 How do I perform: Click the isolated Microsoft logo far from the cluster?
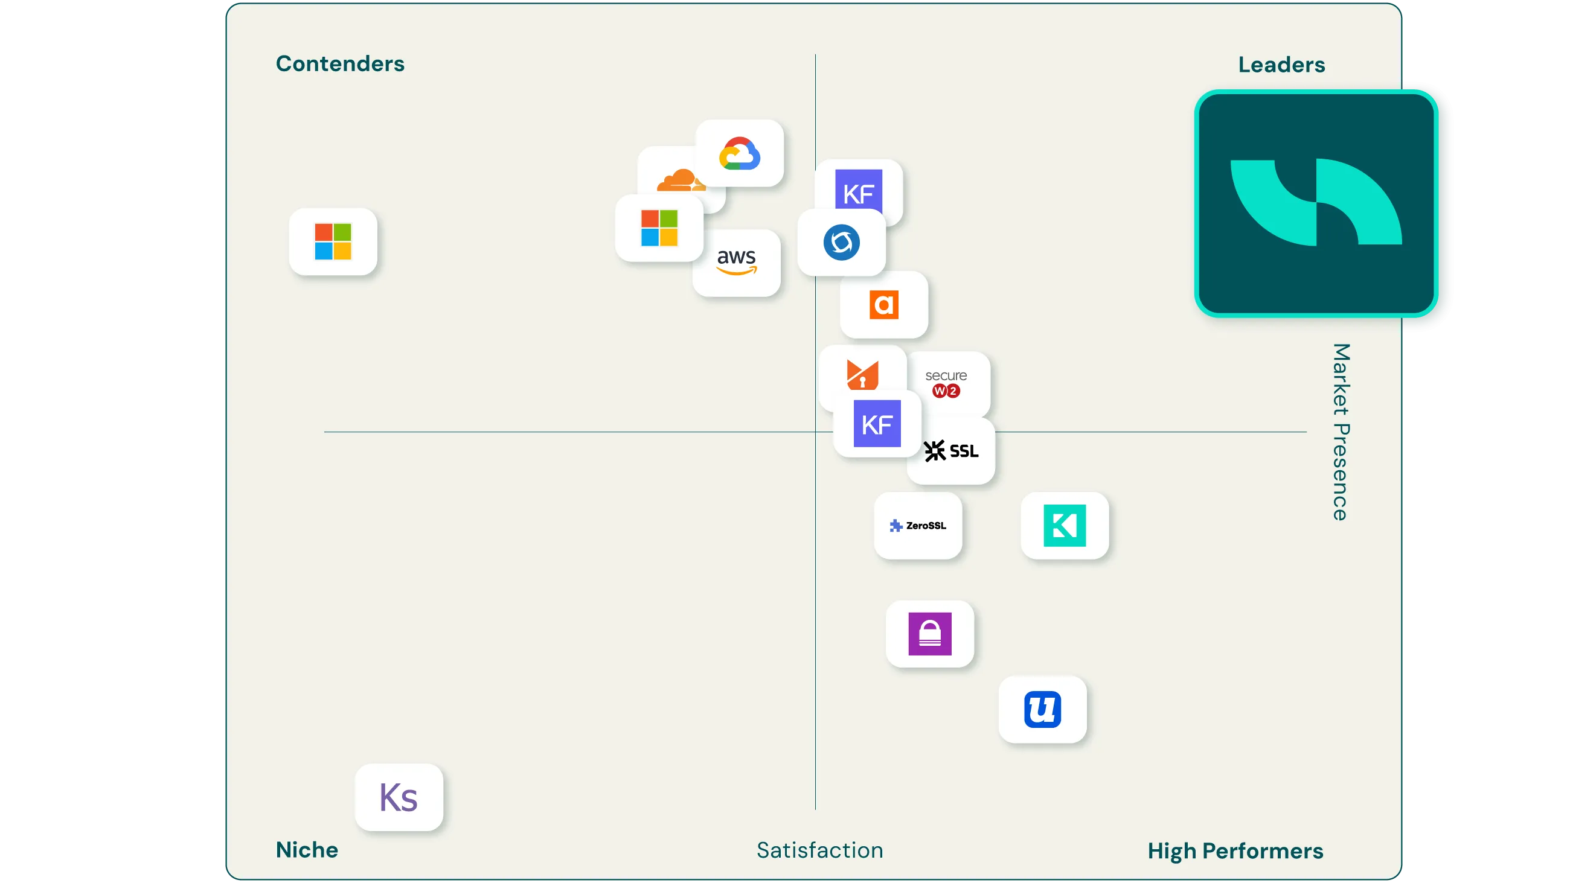[x=333, y=241]
